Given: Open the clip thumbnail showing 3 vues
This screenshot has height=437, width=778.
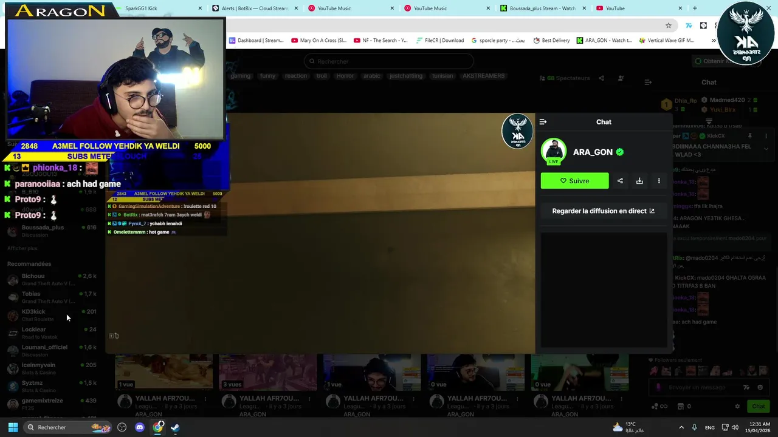Looking at the screenshot, I should point(267,372).
